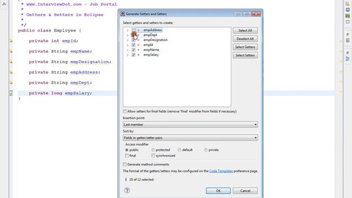Image resolution: width=352 pixels, height=198 pixels.
Task: Select the default access modifier
Action: click(x=179, y=150)
